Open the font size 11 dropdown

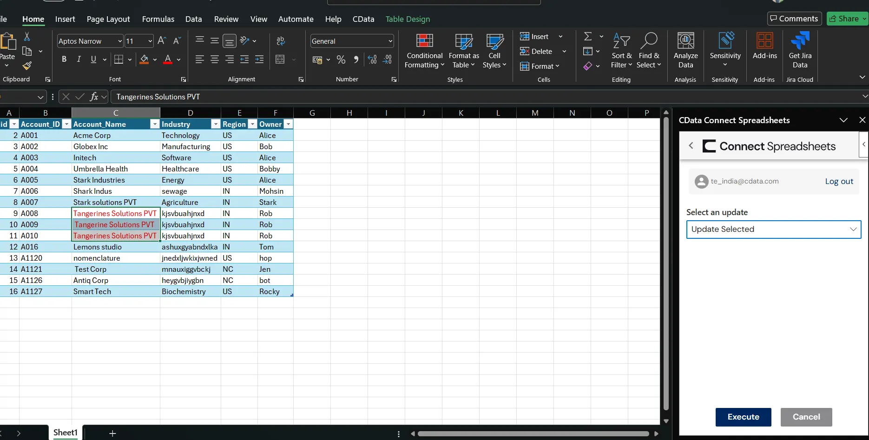150,41
